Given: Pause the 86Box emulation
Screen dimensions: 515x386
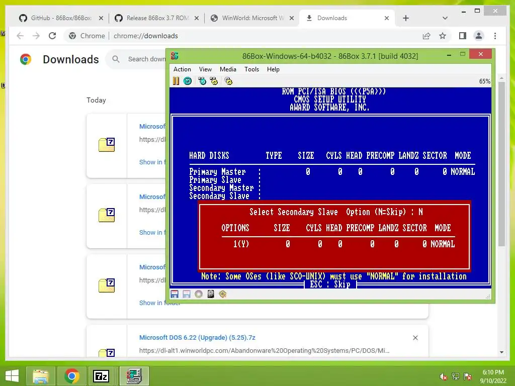Looking at the screenshot, I should coord(176,81).
